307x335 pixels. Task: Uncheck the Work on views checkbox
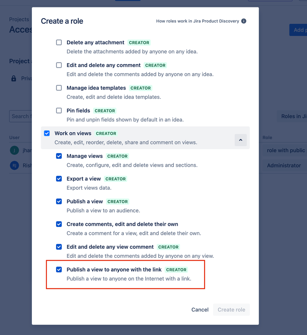coord(47,133)
